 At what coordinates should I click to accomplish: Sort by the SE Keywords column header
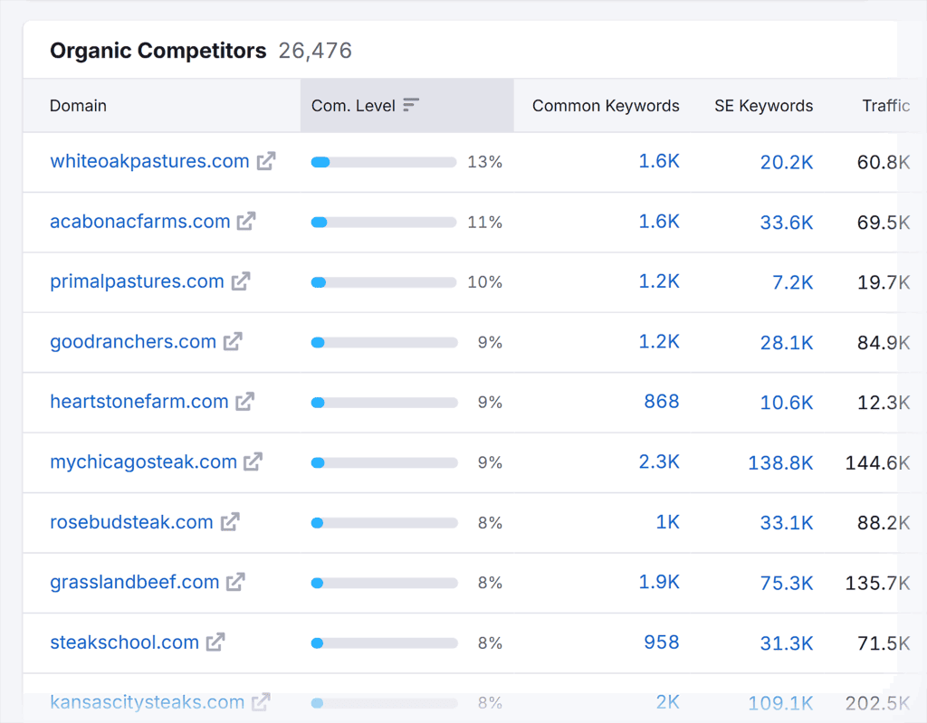tap(763, 105)
